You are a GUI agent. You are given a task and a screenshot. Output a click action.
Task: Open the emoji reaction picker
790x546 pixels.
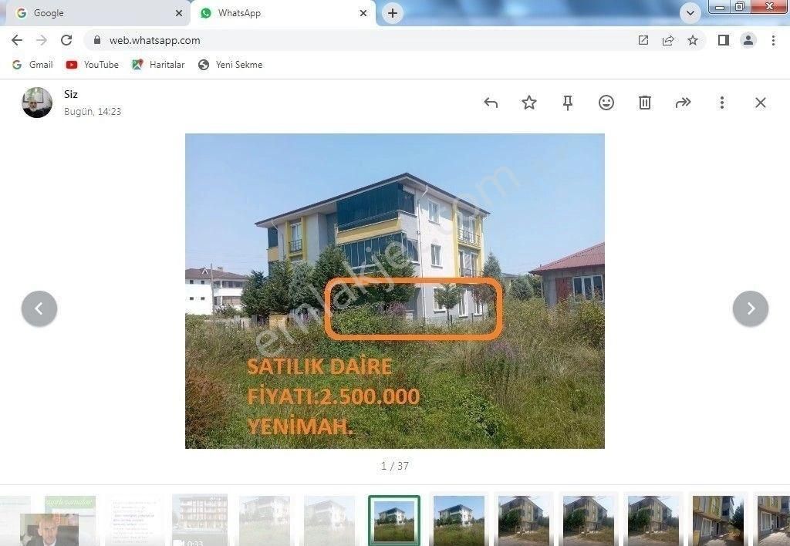606,103
